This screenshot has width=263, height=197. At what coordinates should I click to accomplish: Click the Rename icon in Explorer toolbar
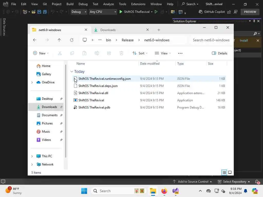(x=97, y=53)
